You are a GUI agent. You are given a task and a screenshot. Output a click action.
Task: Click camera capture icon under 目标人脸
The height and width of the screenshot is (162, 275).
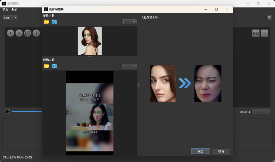54,66
